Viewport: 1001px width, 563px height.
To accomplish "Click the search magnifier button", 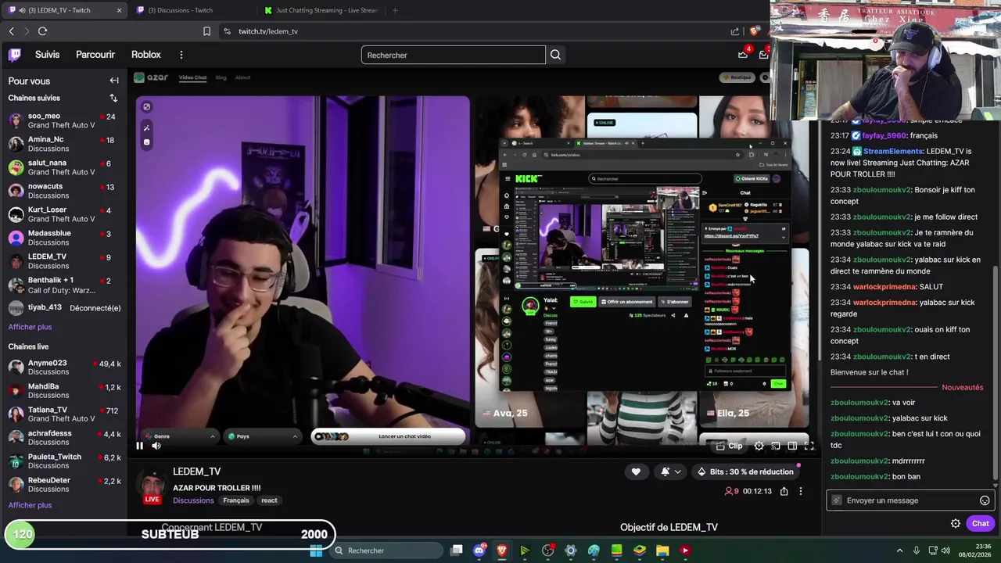I will (555, 55).
